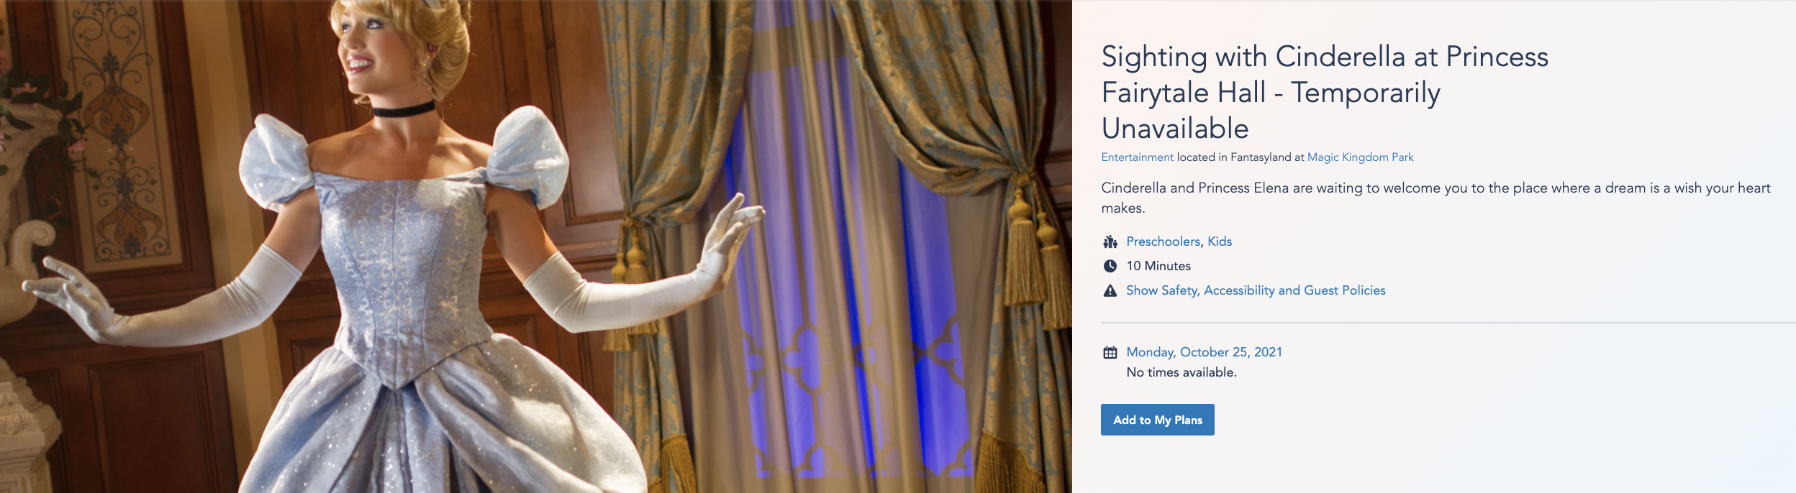Click the Cinderella and Princess Elena description

point(1436,198)
